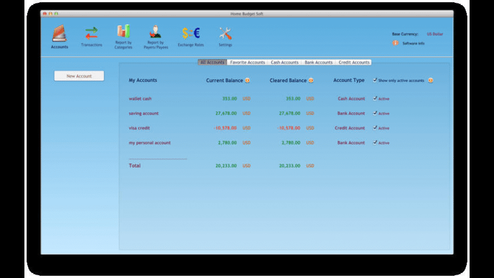Click my personal account current balance 2,780.00
This screenshot has width=494, height=278.
point(228,142)
